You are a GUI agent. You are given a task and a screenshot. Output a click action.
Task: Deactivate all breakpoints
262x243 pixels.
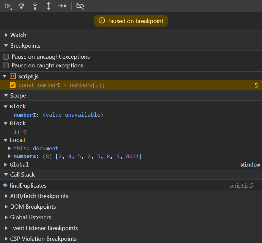(80, 6)
